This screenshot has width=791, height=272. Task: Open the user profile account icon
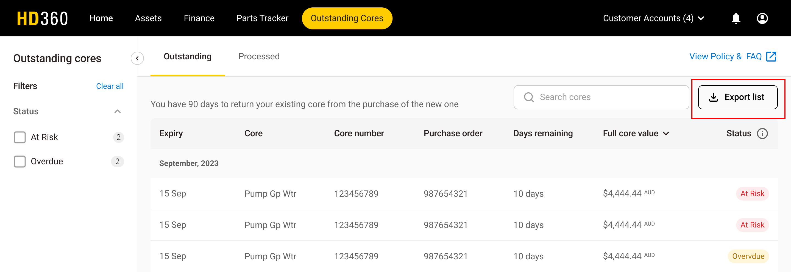pos(762,18)
